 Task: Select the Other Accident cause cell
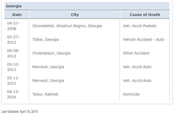click(x=136, y=53)
